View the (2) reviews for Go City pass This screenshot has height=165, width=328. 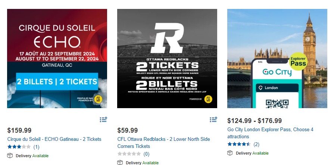point(256,144)
